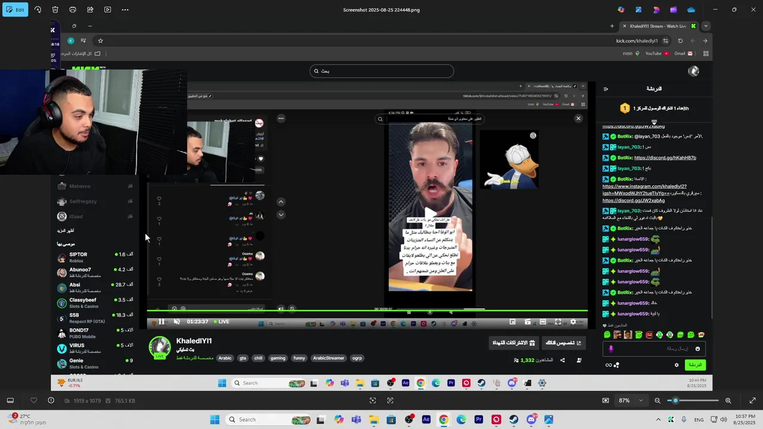
Task: Click the fit-to-window icon beside 87%
Action: [x=606, y=400]
